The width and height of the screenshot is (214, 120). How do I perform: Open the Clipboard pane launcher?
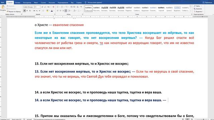point(21,14)
